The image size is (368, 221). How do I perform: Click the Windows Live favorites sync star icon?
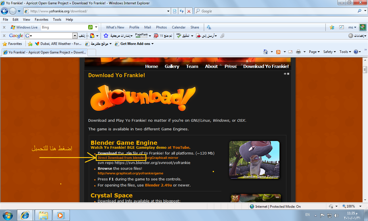pos(332,27)
